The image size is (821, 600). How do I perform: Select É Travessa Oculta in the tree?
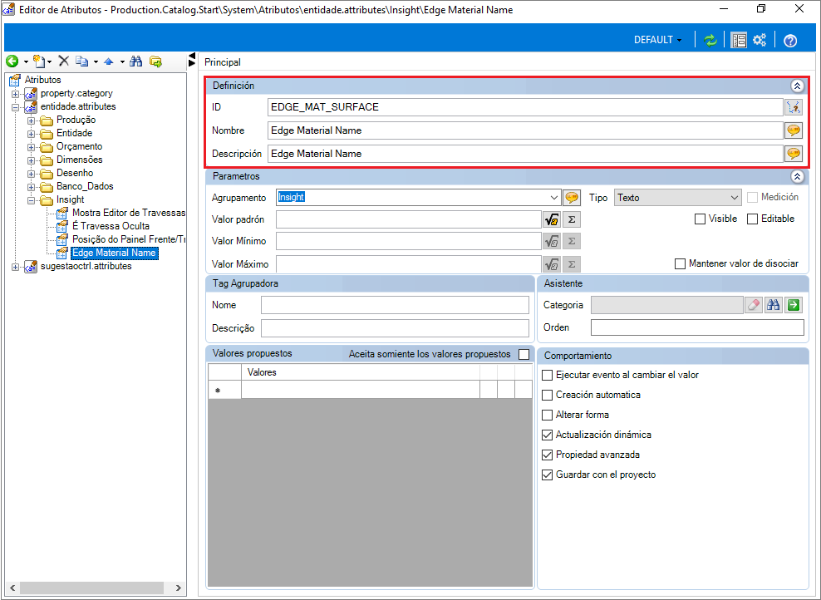111,226
